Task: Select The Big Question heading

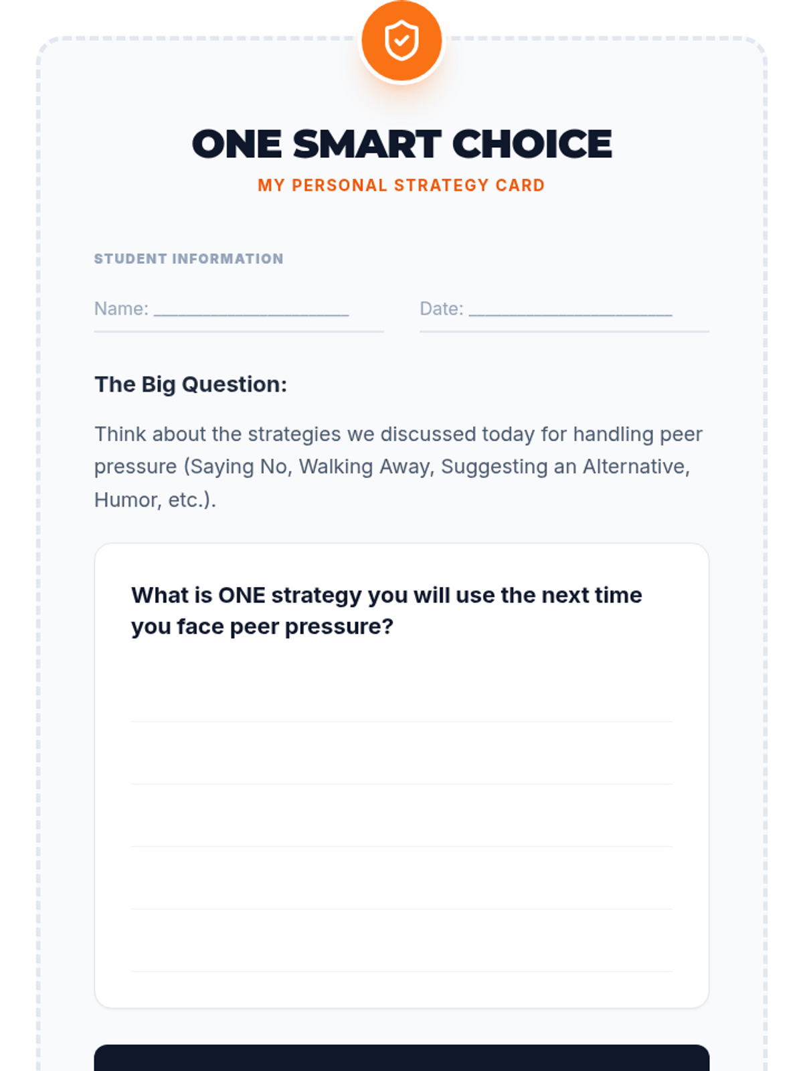Action: point(191,384)
